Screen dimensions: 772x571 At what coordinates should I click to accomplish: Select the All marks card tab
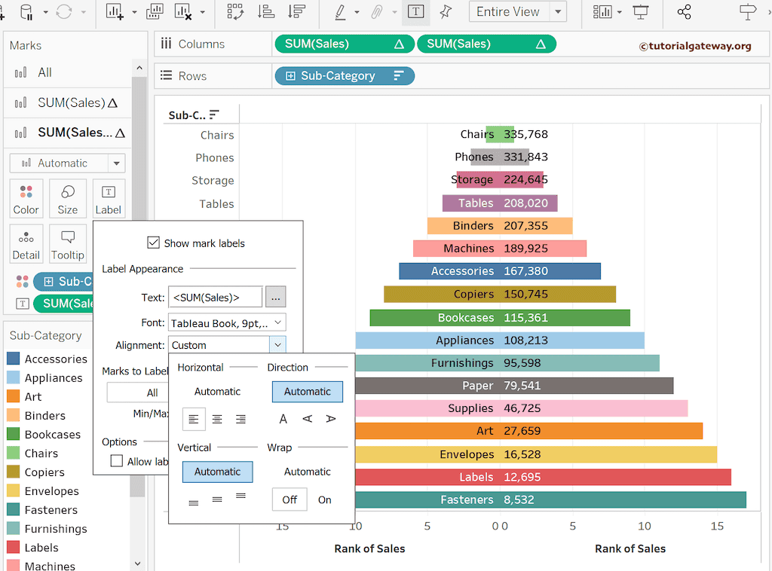[45, 72]
